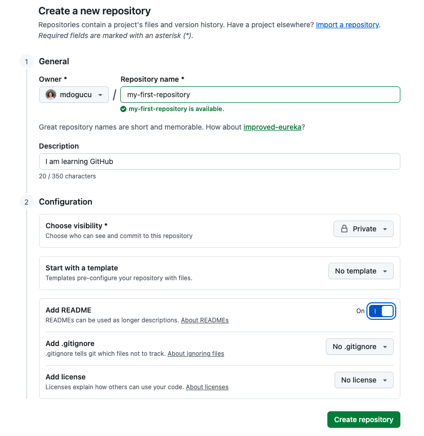Click the Create repository button
The image size is (424, 436).
363,420
